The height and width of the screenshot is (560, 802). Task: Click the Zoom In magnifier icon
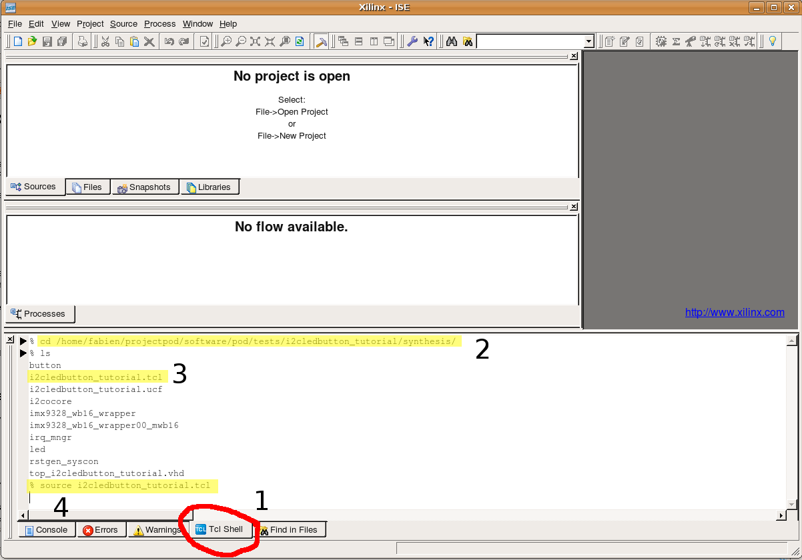coord(226,41)
